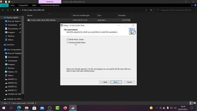The image size is (197, 111).
Task: Open the Arquivo menu in Explorer
Action: click(4, 5)
